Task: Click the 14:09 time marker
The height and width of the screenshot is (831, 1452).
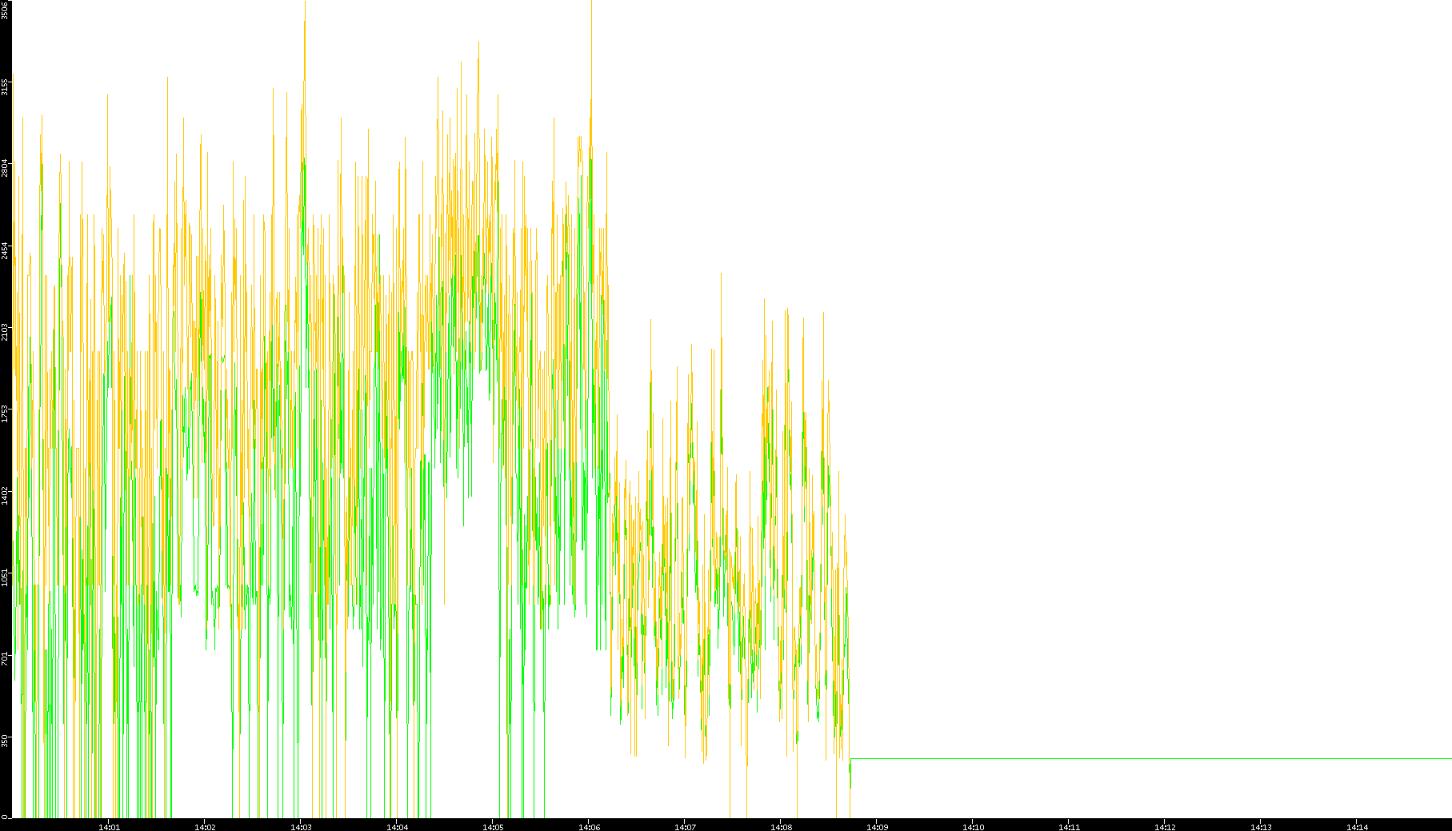Action: tap(877, 826)
